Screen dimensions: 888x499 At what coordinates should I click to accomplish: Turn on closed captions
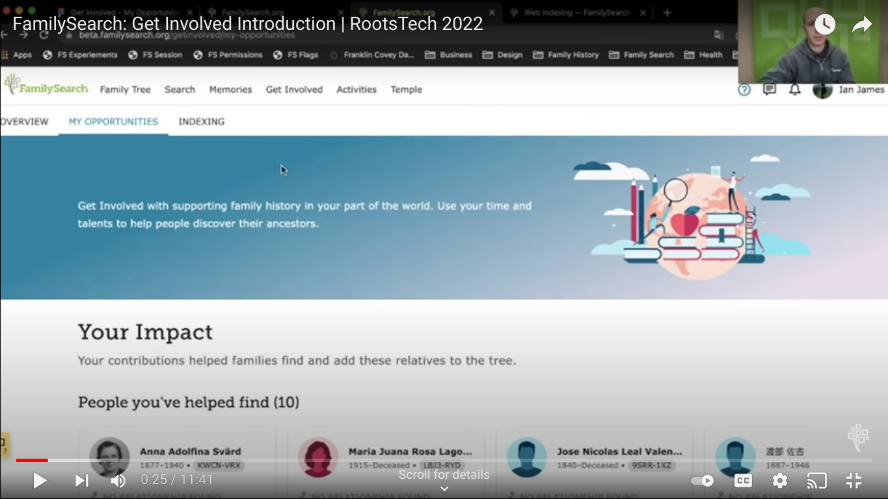pyautogui.click(x=743, y=481)
